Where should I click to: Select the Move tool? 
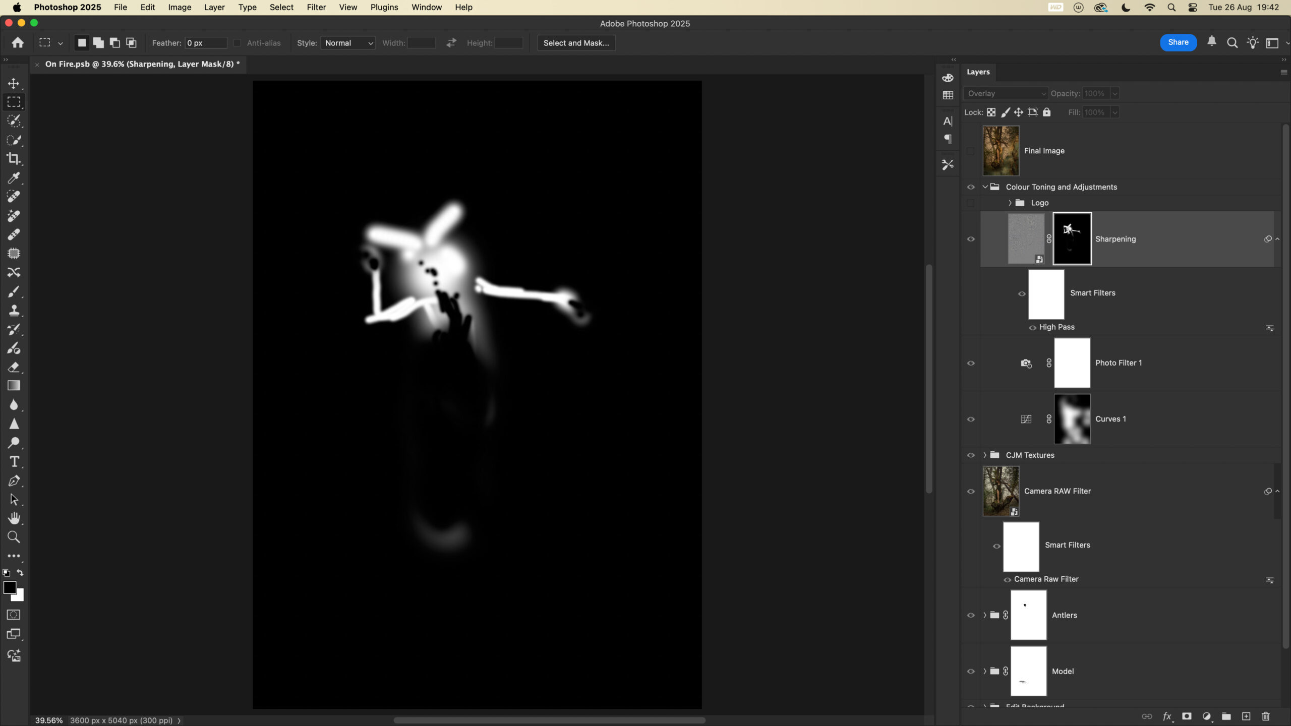(x=14, y=83)
